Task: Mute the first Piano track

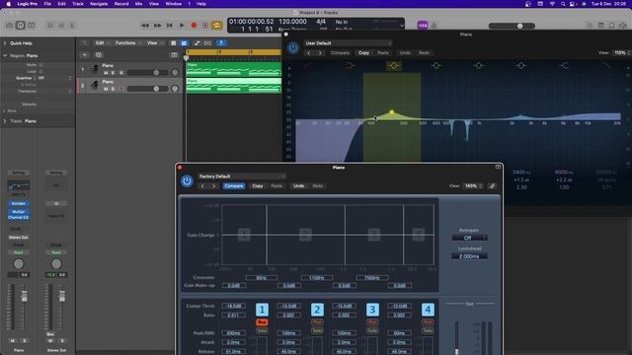Action: (106, 73)
